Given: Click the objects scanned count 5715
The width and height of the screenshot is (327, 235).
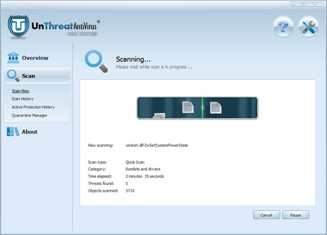Looking at the screenshot, I should (x=130, y=191).
